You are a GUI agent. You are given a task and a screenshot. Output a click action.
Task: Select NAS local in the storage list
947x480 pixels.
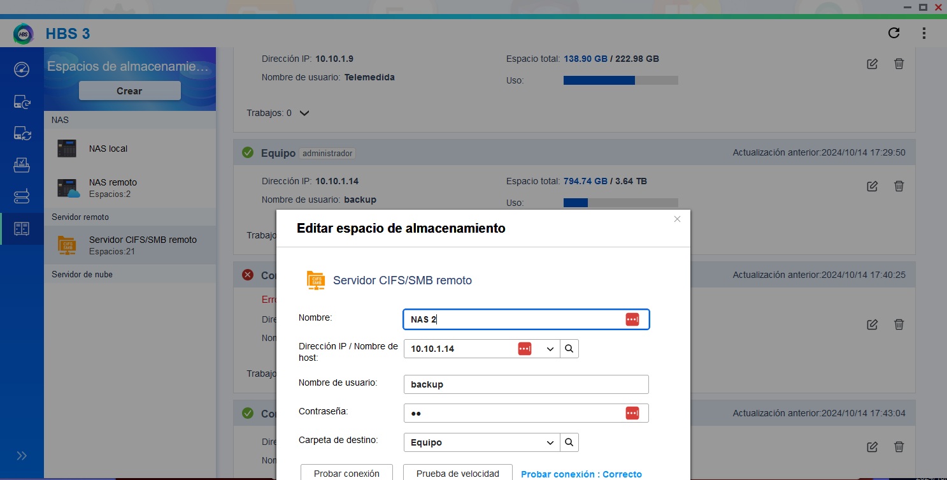click(108, 149)
